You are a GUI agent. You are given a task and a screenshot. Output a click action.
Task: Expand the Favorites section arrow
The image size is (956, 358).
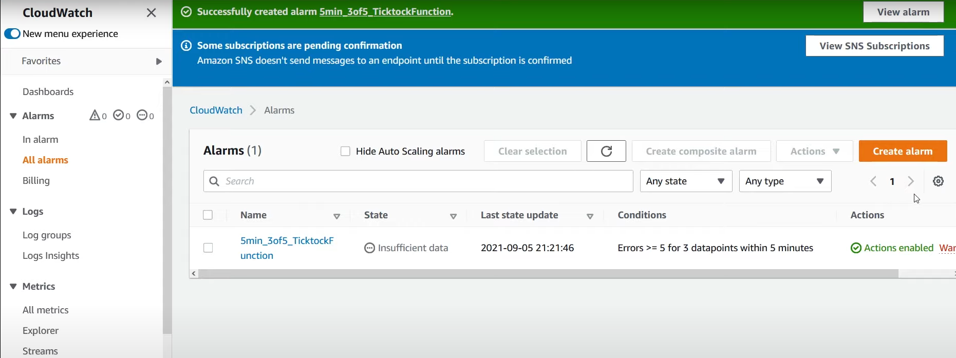[x=159, y=61]
